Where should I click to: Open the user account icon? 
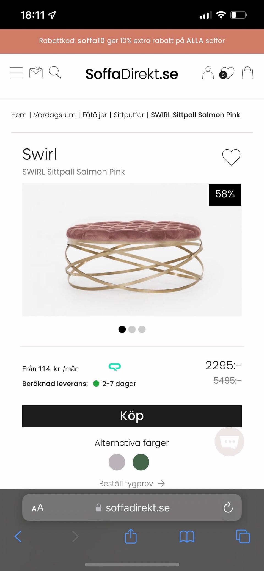point(208,73)
